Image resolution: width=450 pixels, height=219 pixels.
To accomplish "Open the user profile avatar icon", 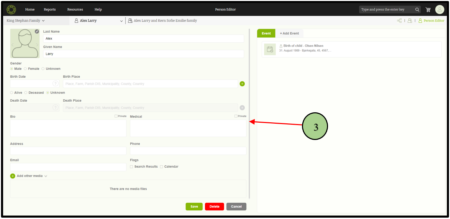I will click(440, 10).
